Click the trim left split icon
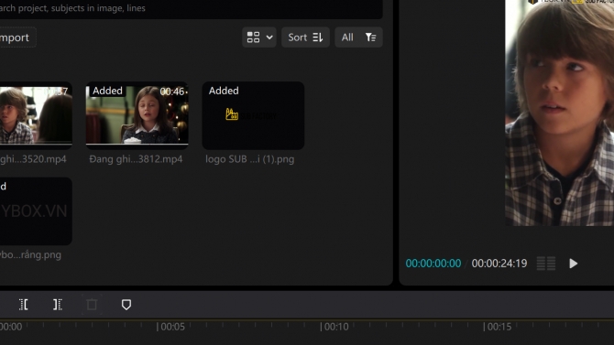The image size is (614, 345). click(x=24, y=305)
